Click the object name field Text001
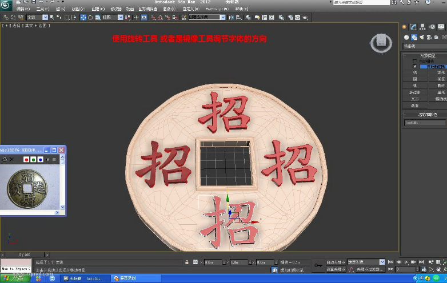 (x=425, y=123)
